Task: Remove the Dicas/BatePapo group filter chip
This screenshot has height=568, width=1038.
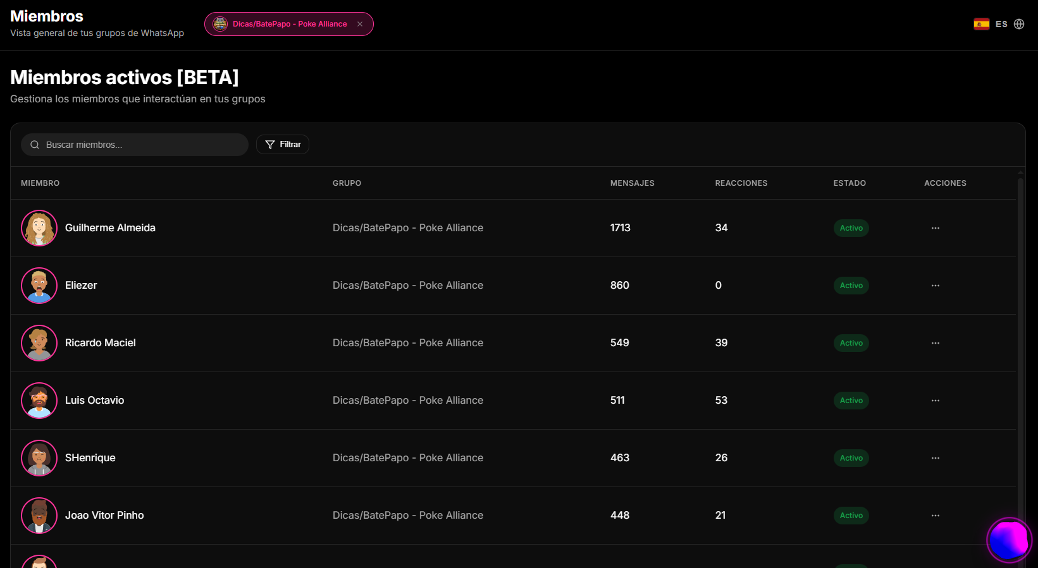Action: pos(360,24)
